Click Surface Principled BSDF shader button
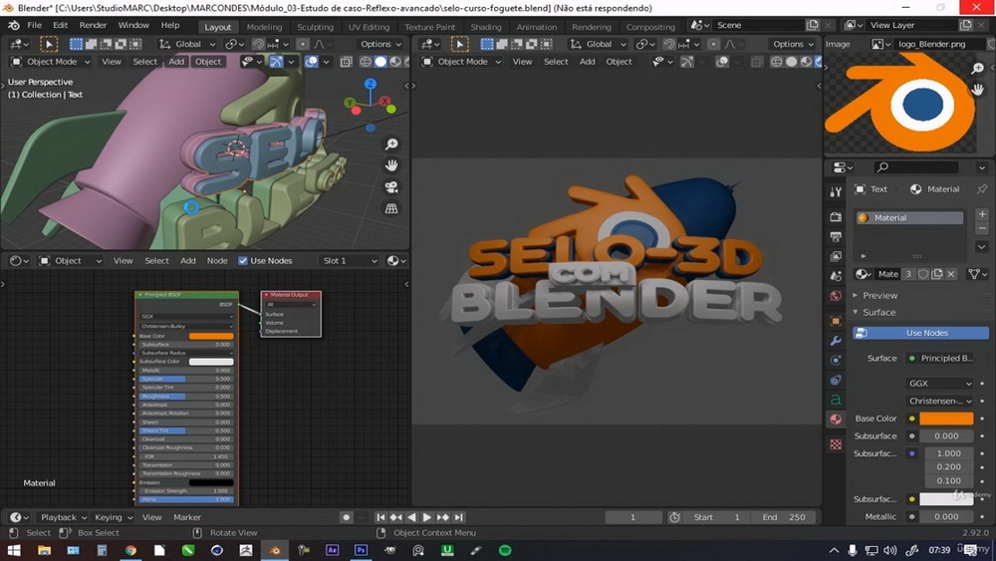Image resolution: width=996 pixels, height=561 pixels. coord(940,358)
